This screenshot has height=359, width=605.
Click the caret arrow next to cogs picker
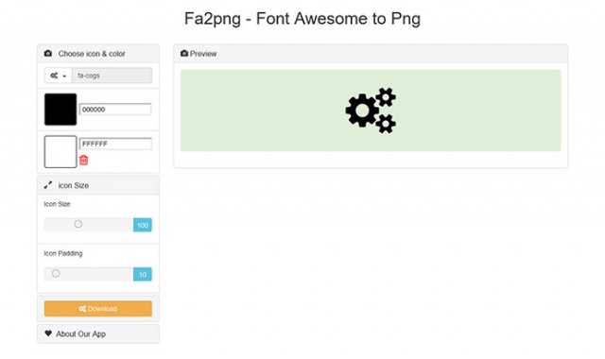point(64,76)
